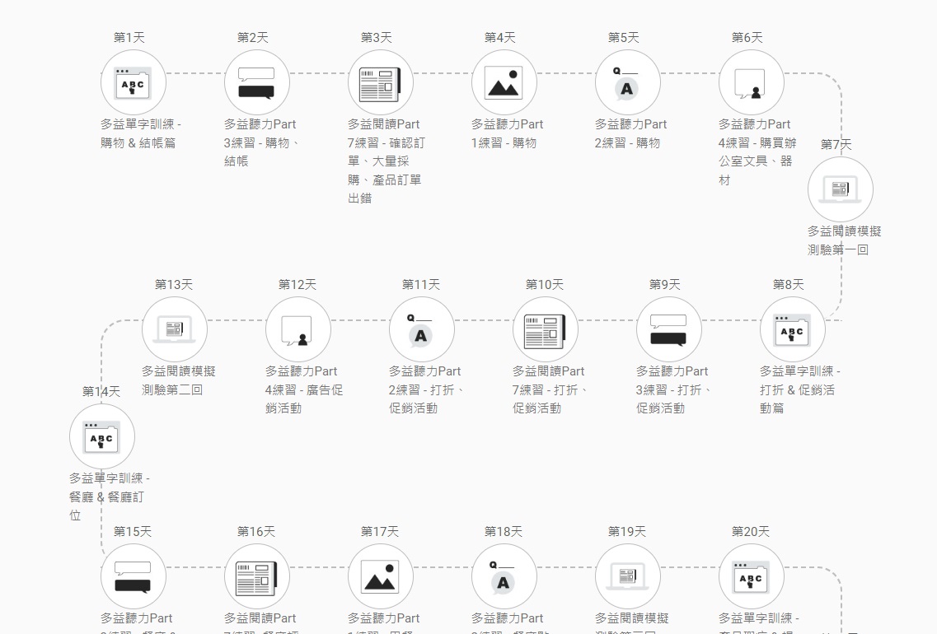Screen dimensions: 937x634
Task: Select the Day 6 speaker-bubble listening icon
Action: pyautogui.click(x=752, y=82)
